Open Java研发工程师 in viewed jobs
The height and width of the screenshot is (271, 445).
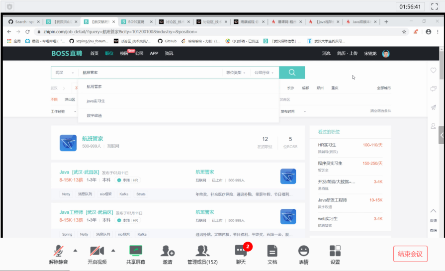click(332, 200)
